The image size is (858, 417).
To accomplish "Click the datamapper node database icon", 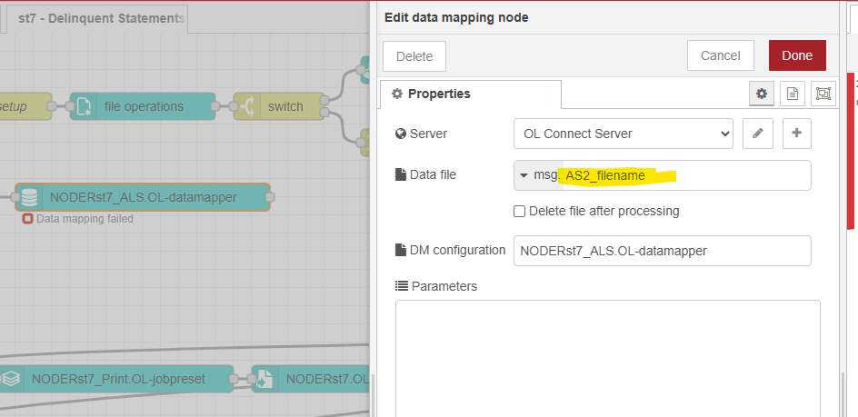I will point(29,197).
